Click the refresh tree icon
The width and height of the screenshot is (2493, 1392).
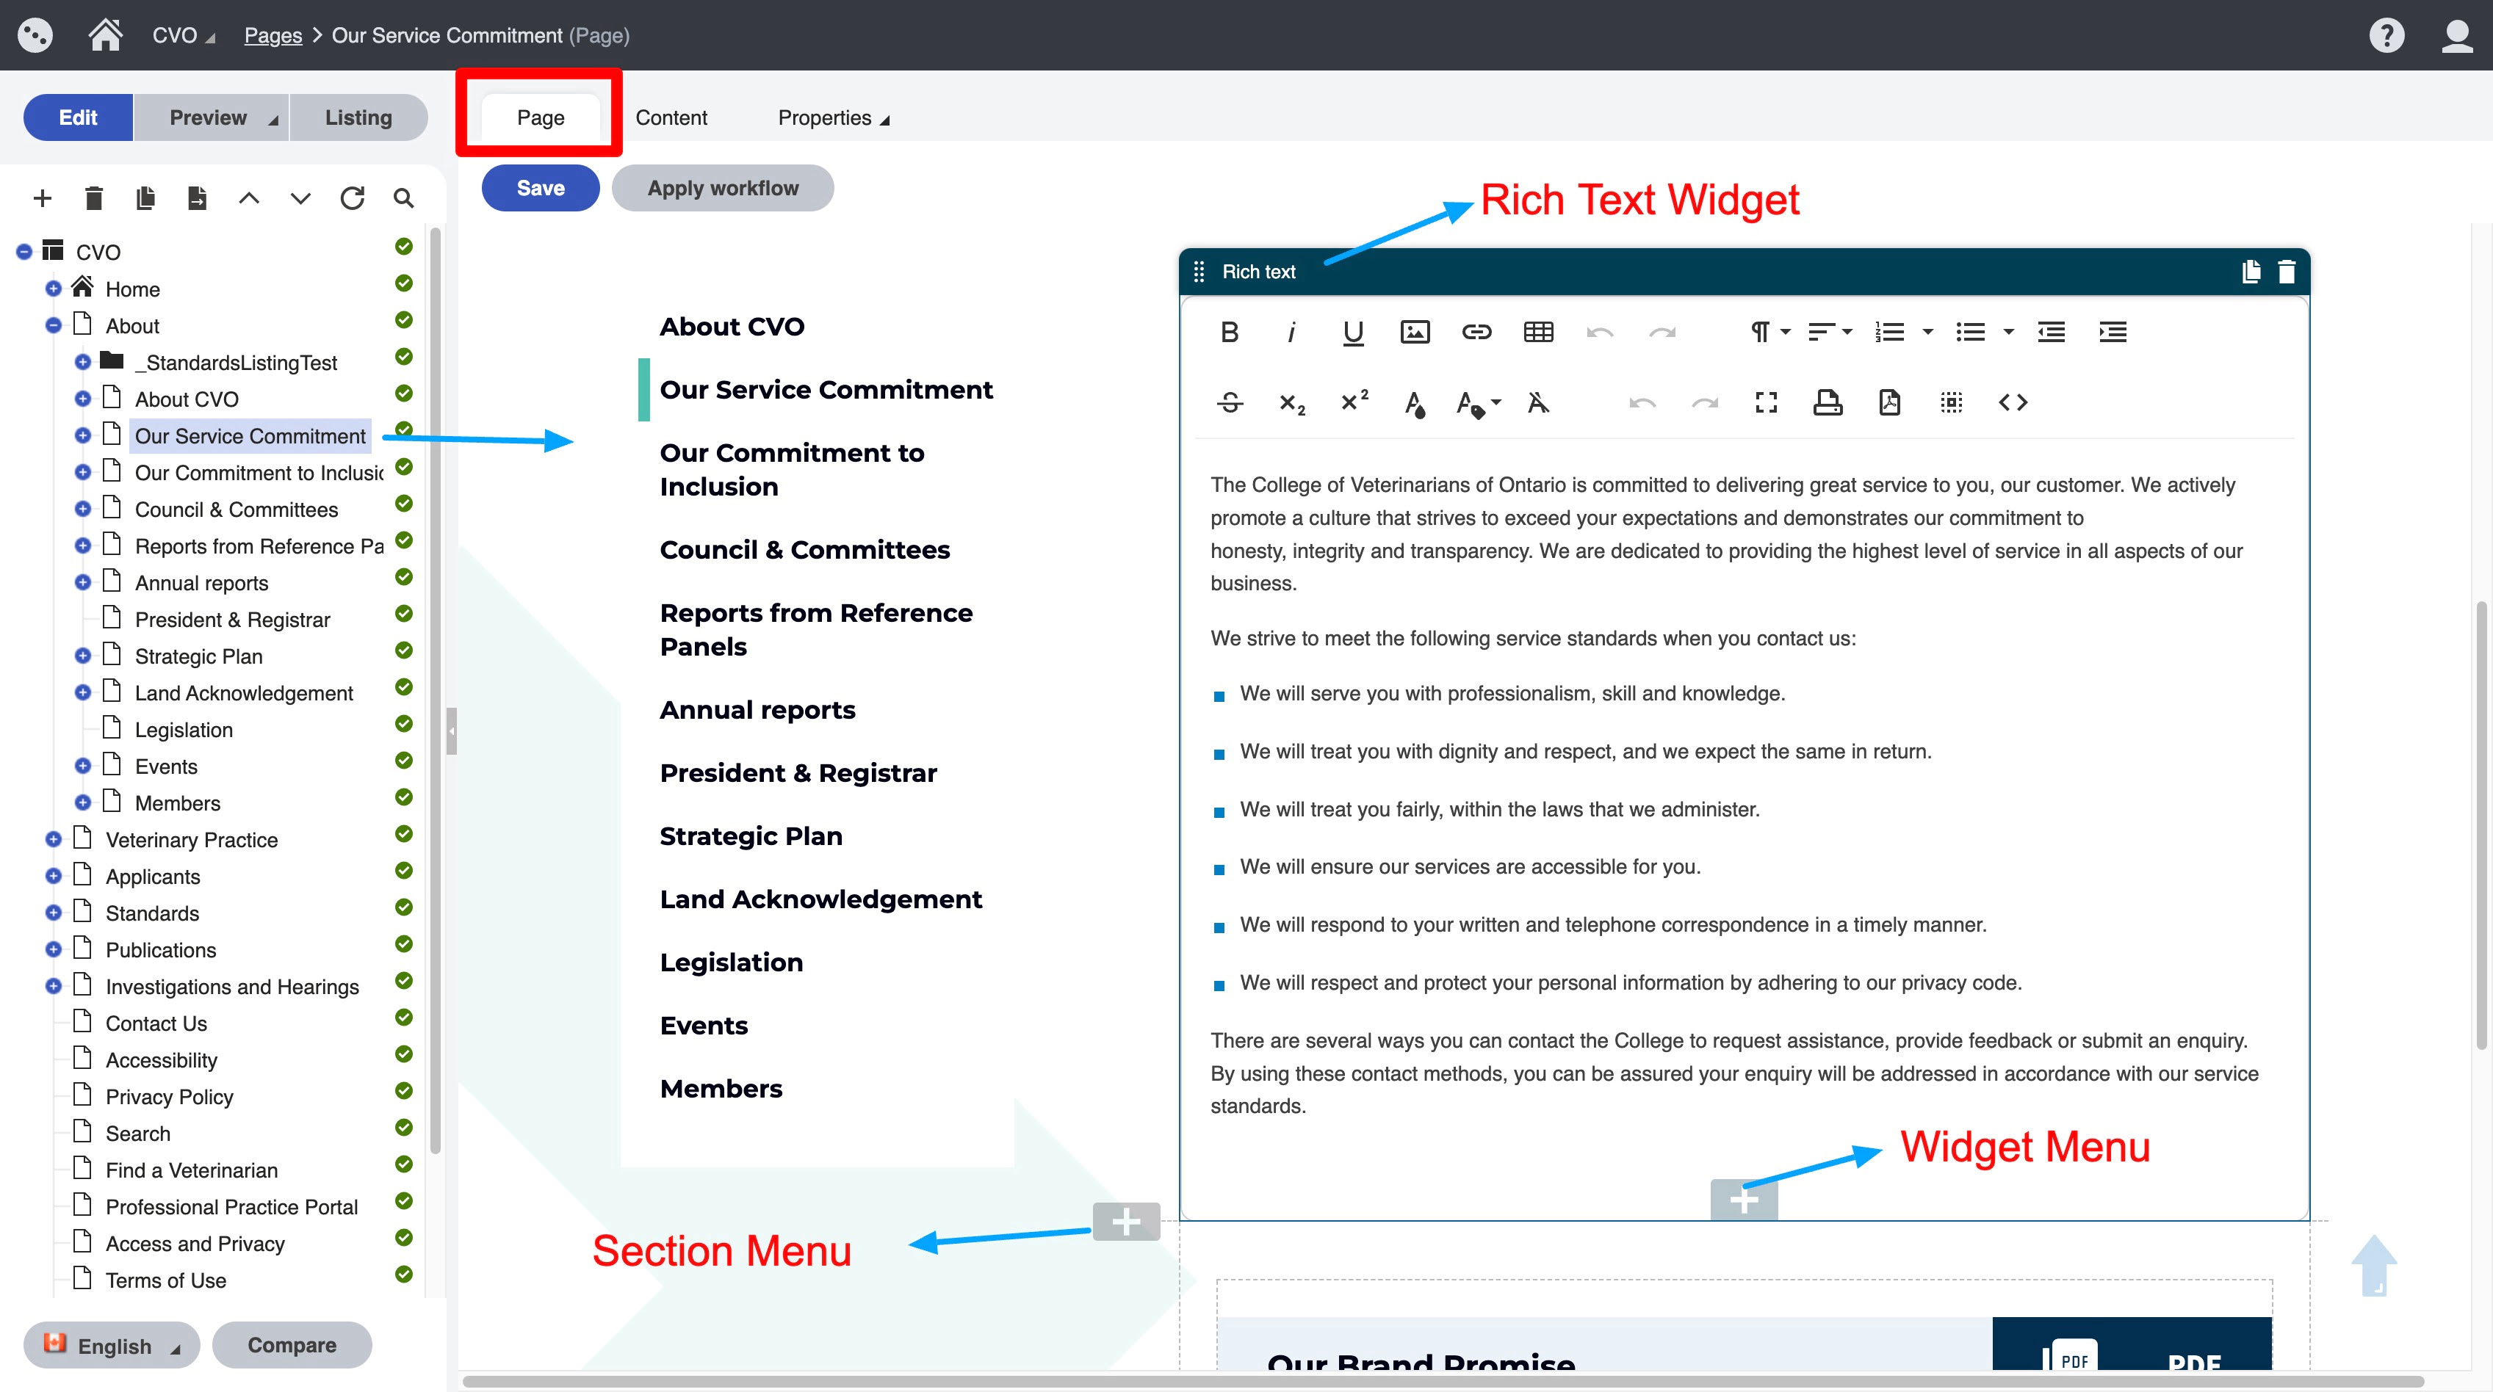353,198
